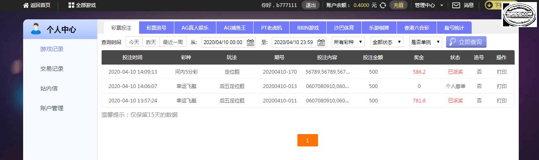Expand the 是否单挑 dropdown
Viewport: 539px width, 160px height.
point(425,42)
